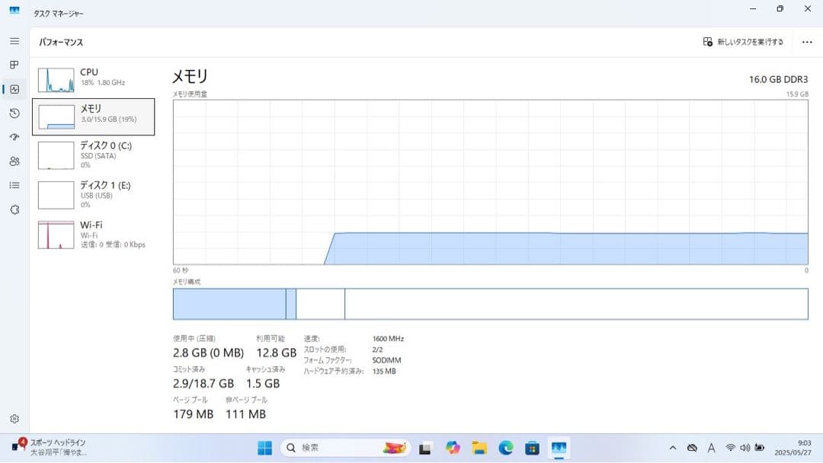This screenshot has width=823, height=463.
Task: Click the taskbar search field
Action: click(x=335, y=448)
